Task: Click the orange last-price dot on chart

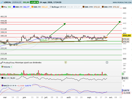Action: pos(107,37)
